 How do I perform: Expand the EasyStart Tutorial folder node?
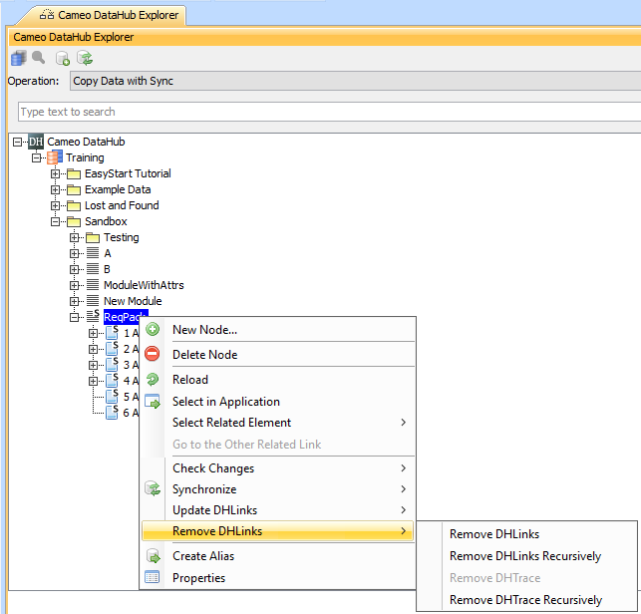56,173
